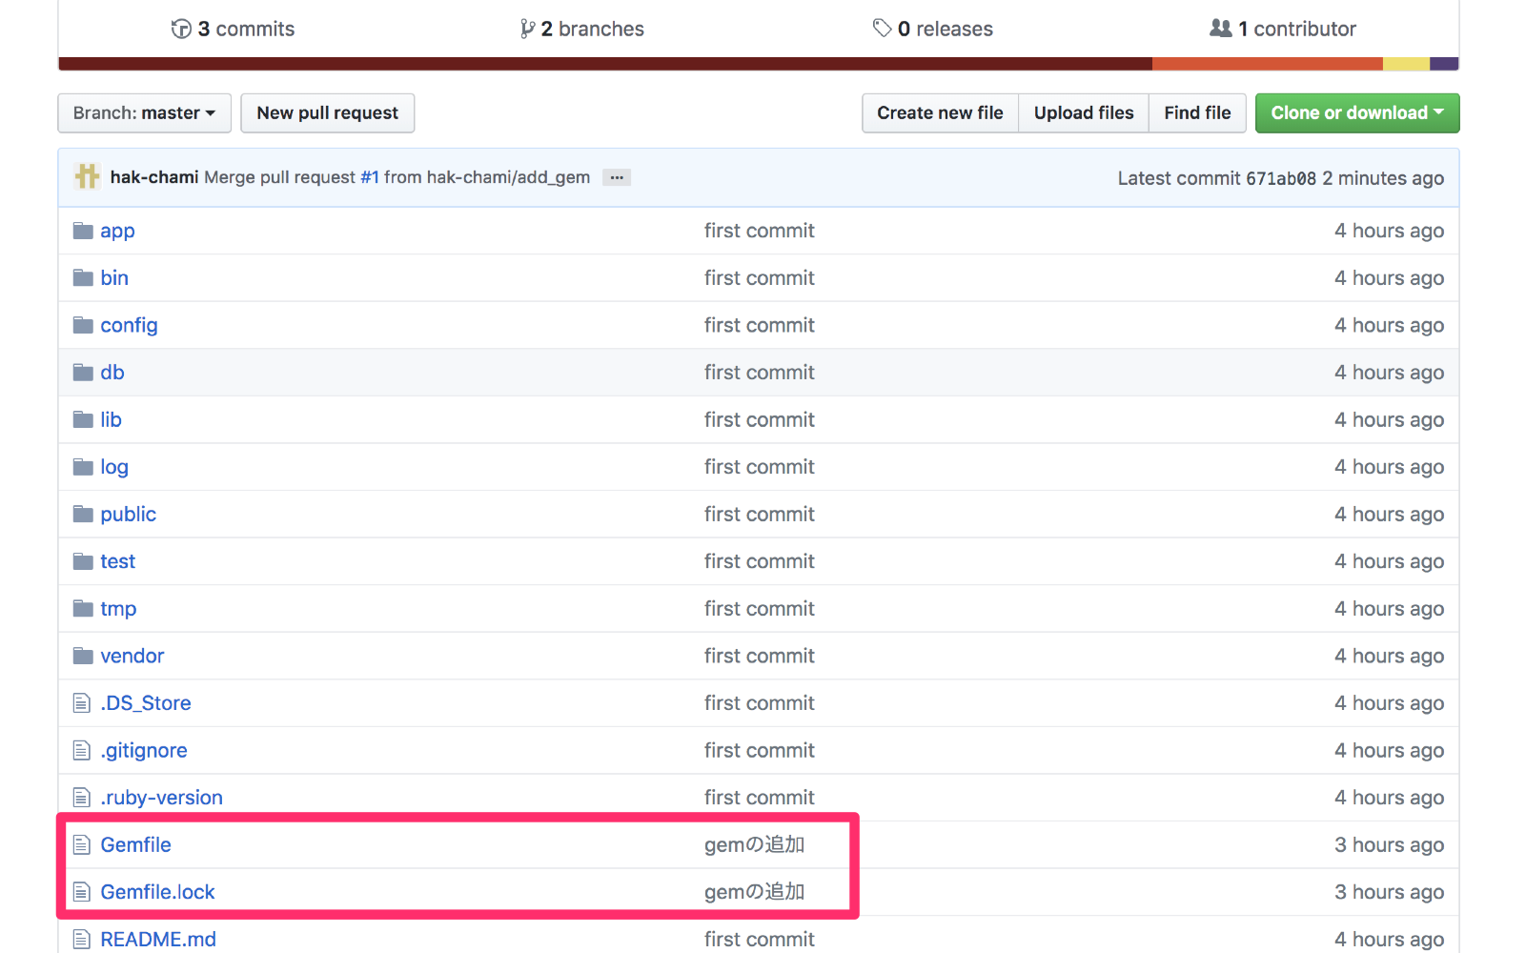Click the config folder icon
Screen dimensions: 1526x953
[x=83, y=325]
